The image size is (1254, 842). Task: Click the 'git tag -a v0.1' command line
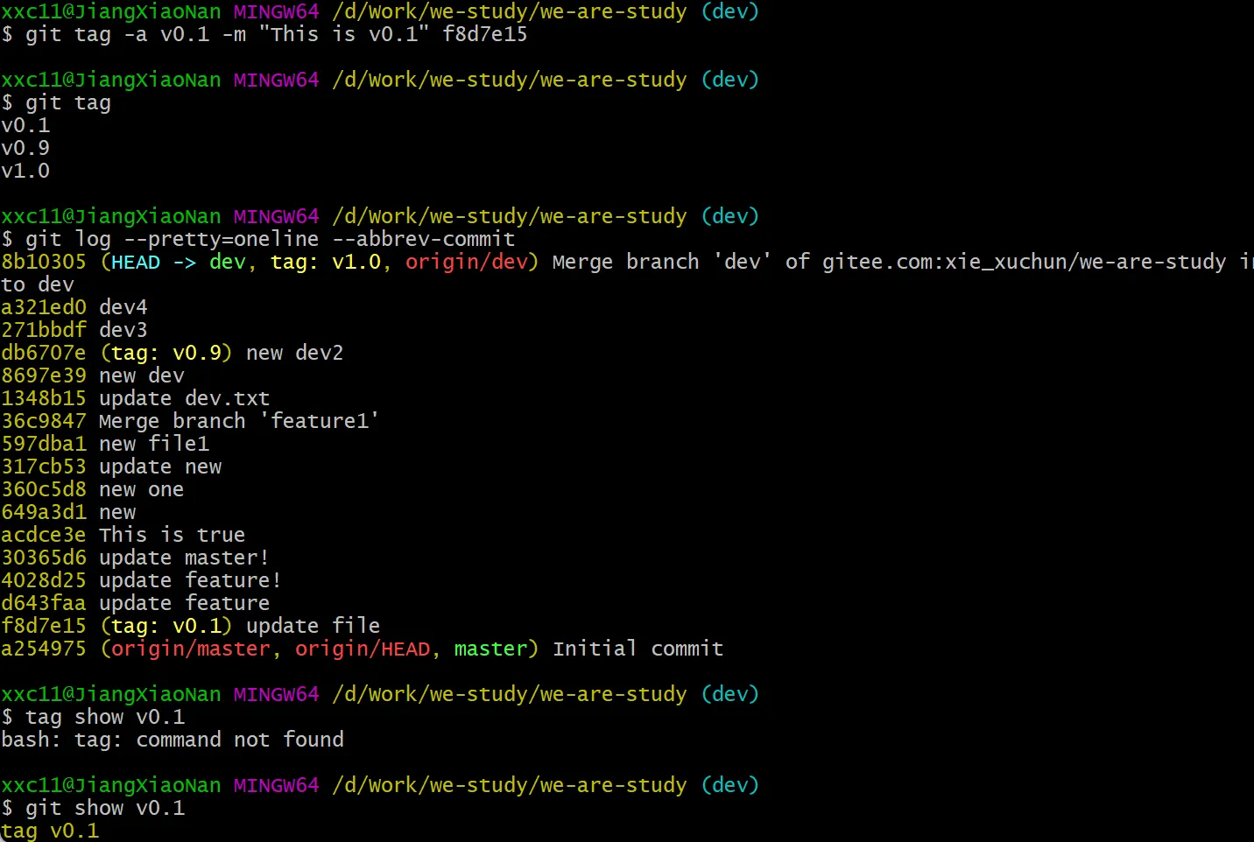[x=276, y=34]
